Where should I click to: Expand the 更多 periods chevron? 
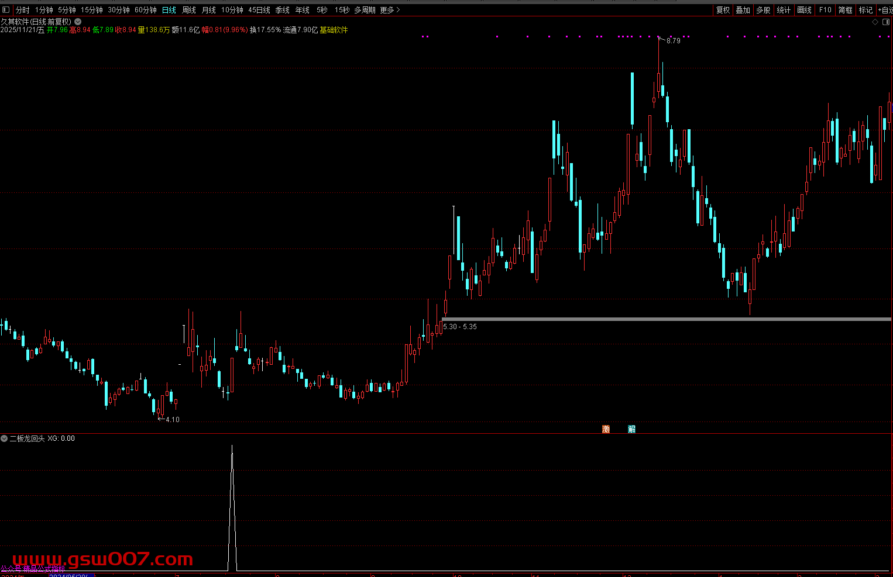coord(399,10)
